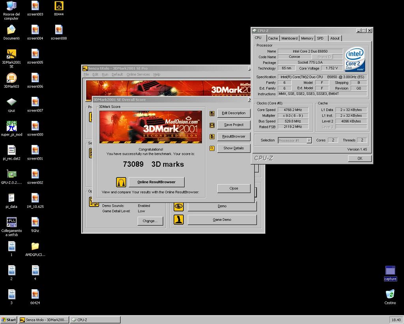Click OK in the CPU-Z window

pos(360,158)
